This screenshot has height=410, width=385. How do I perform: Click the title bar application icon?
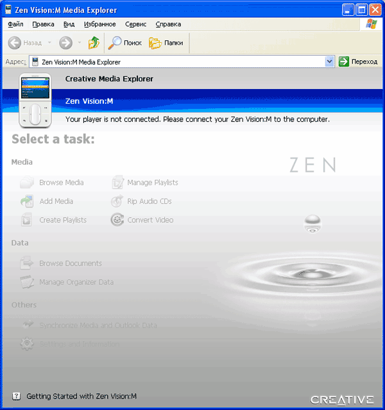coord(8,10)
